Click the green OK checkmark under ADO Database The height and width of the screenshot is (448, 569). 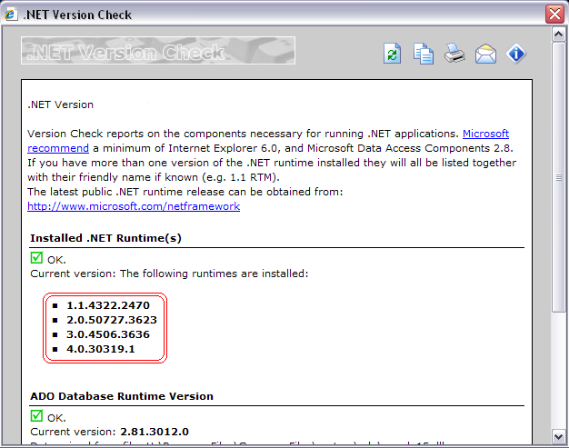(36, 416)
